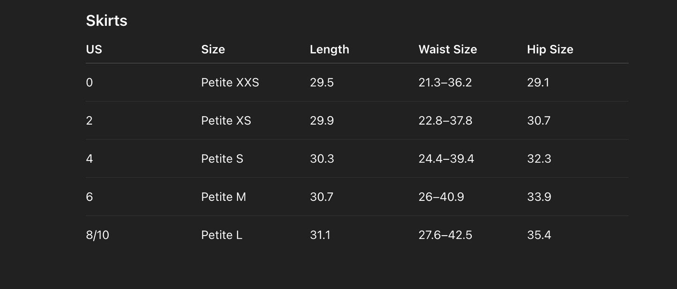The image size is (677, 289).
Task: Select the Petite XS size cell
Action: pyautogui.click(x=226, y=120)
